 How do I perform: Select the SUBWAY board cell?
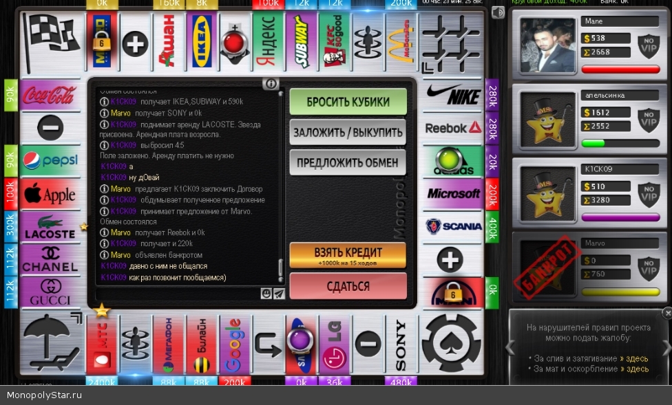coord(302,41)
